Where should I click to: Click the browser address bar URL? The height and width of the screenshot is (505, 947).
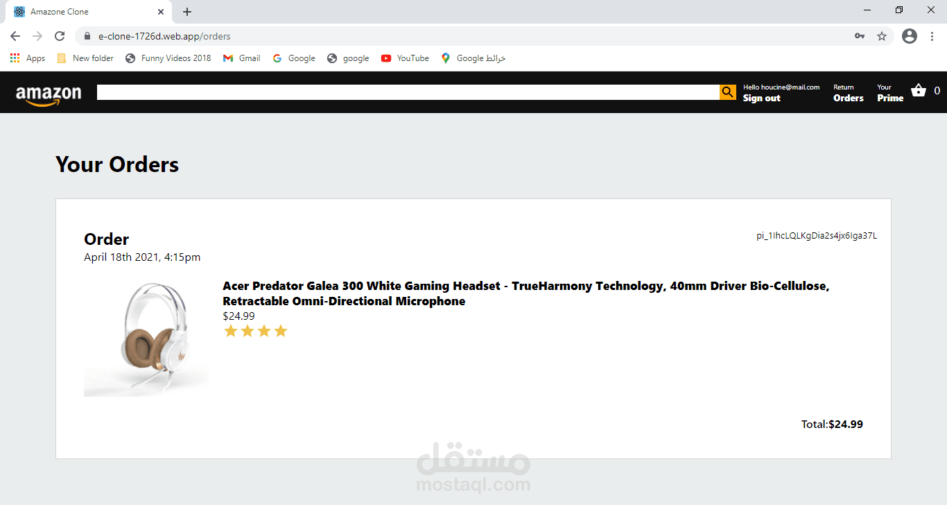pyautogui.click(x=164, y=36)
